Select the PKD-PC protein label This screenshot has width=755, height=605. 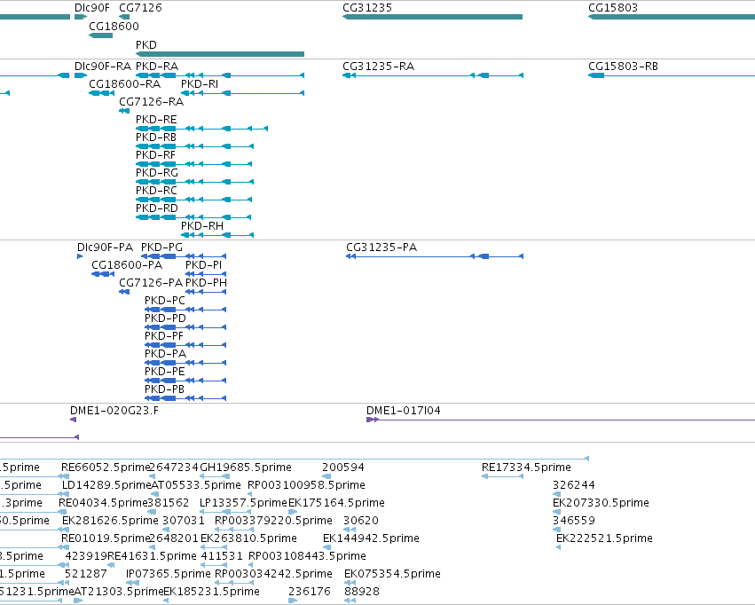click(x=165, y=301)
